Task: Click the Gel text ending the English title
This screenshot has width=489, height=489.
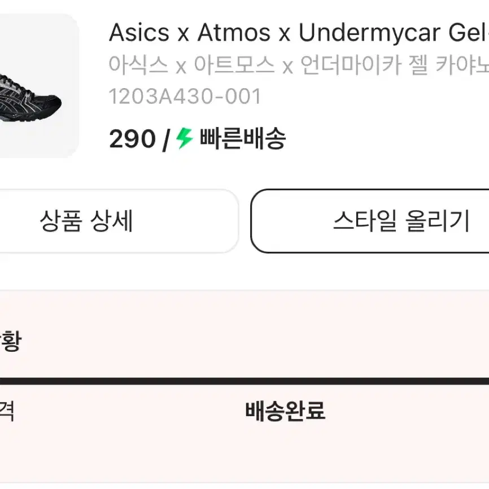Action: coord(469,32)
